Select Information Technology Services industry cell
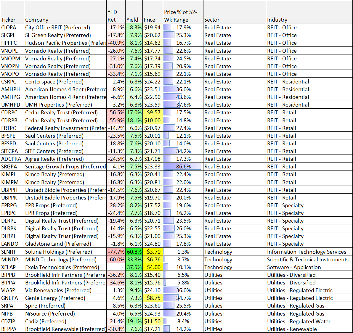The height and width of the screenshot is (333, 353). click(x=309, y=252)
